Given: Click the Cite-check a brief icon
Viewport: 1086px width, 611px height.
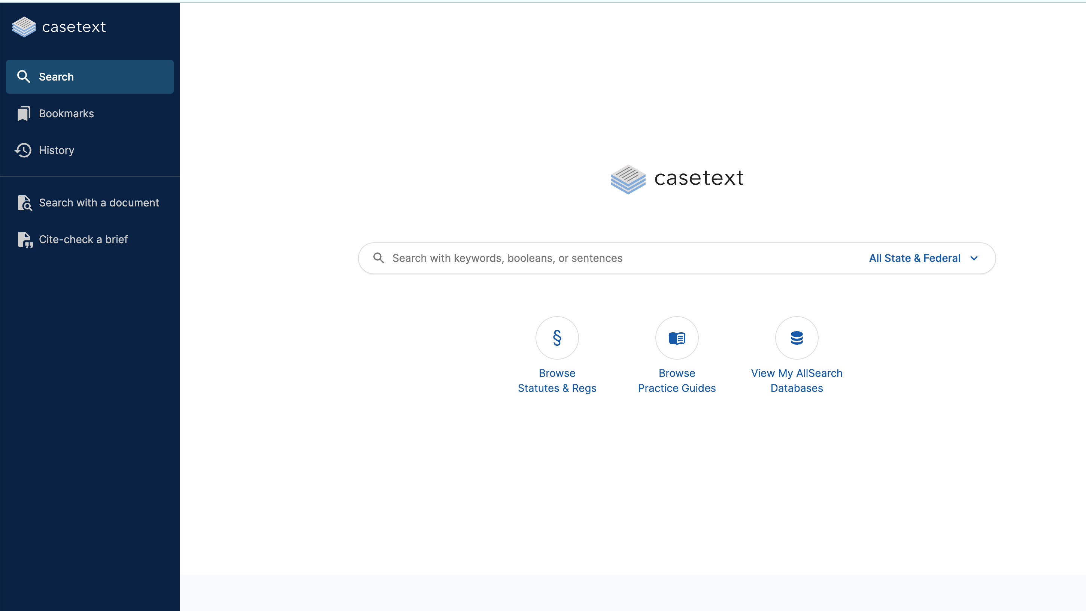Looking at the screenshot, I should (x=25, y=239).
